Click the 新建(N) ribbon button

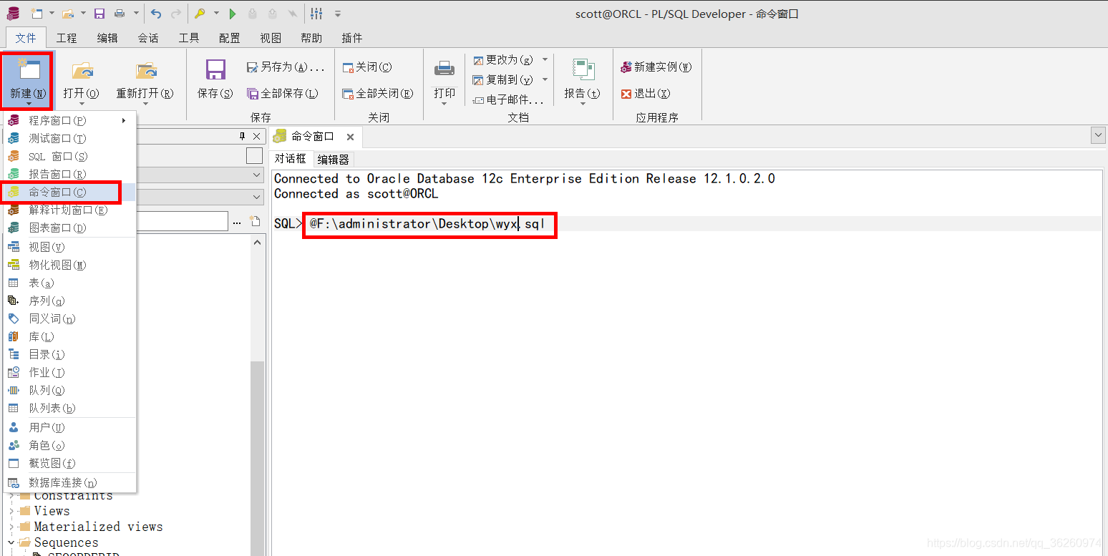[28, 80]
